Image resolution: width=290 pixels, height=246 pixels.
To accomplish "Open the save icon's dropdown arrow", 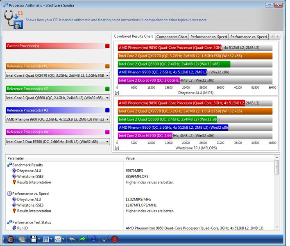I will (39, 239).
